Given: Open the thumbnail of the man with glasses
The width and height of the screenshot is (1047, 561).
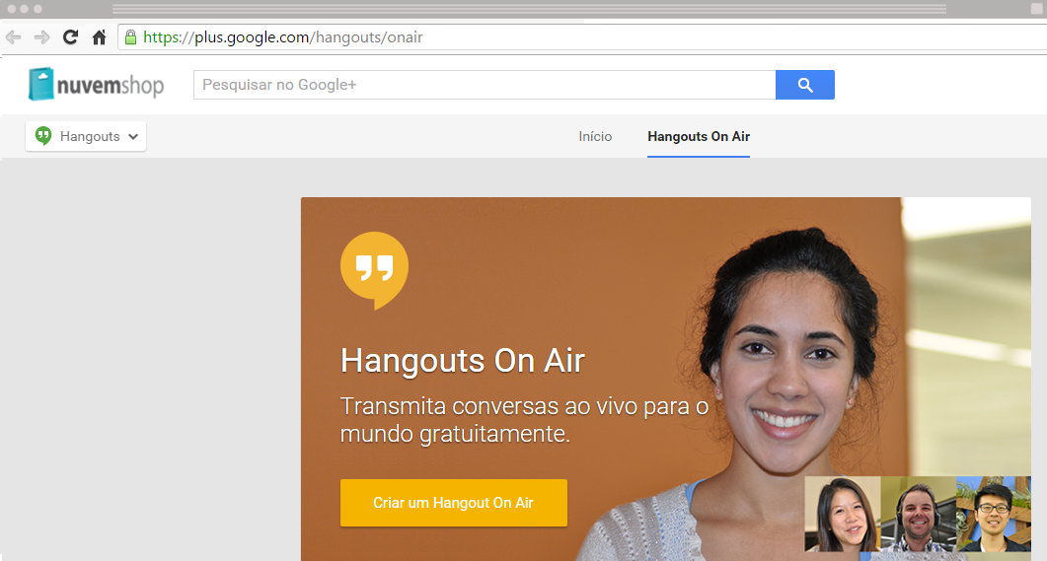Looking at the screenshot, I should point(994,514).
